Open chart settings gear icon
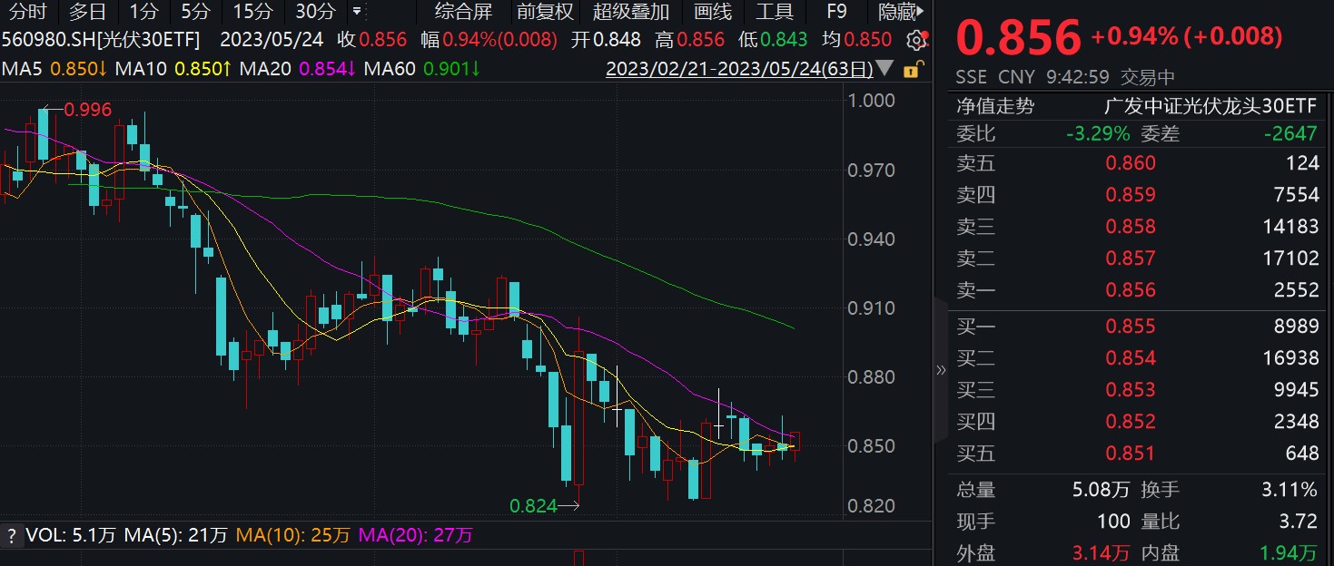The width and height of the screenshot is (1334, 566). (x=917, y=41)
